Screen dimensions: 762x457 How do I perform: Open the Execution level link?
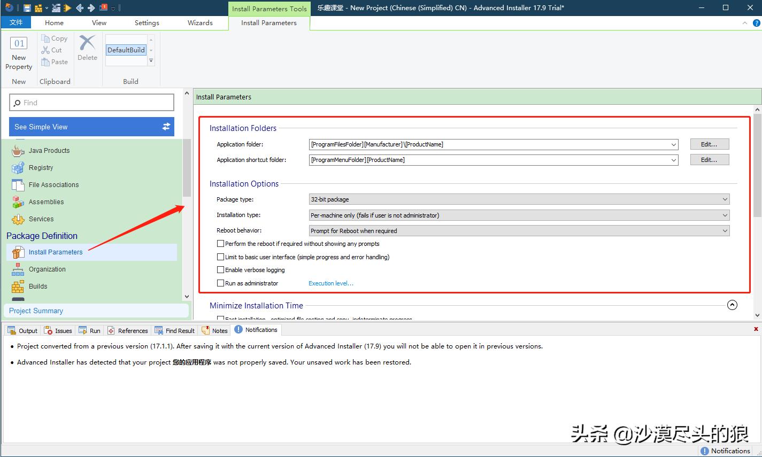click(x=331, y=283)
